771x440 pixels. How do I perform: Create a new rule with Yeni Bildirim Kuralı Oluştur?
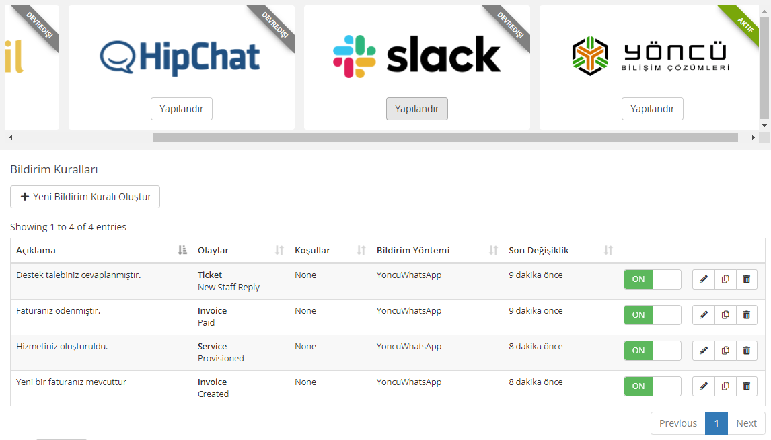[85, 197]
